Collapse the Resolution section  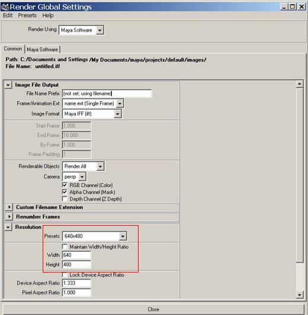(8, 227)
